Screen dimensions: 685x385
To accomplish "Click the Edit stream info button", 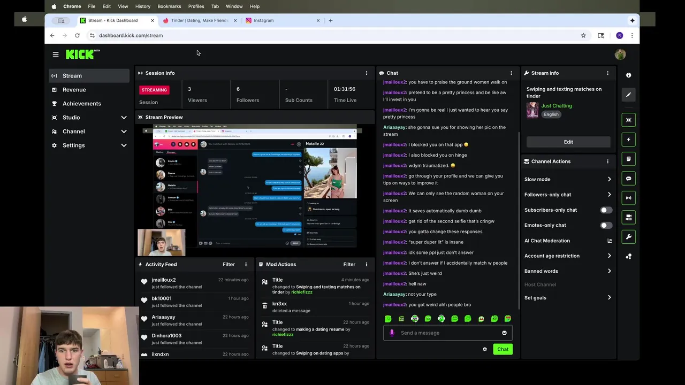I will pos(568,142).
